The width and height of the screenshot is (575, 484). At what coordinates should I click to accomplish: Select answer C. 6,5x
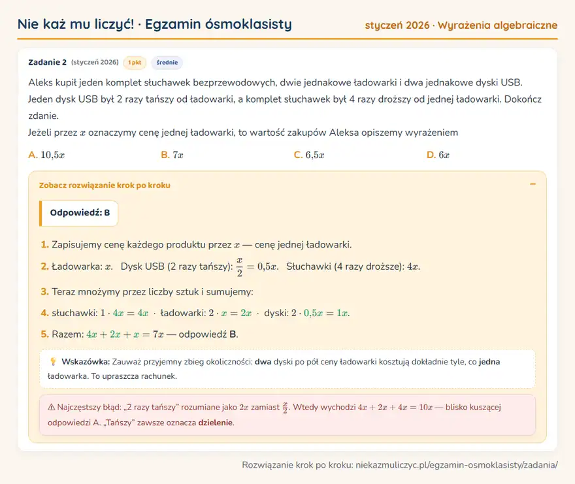click(x=309, y=155)
